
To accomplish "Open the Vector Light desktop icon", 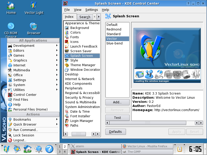I will point(34,8).
